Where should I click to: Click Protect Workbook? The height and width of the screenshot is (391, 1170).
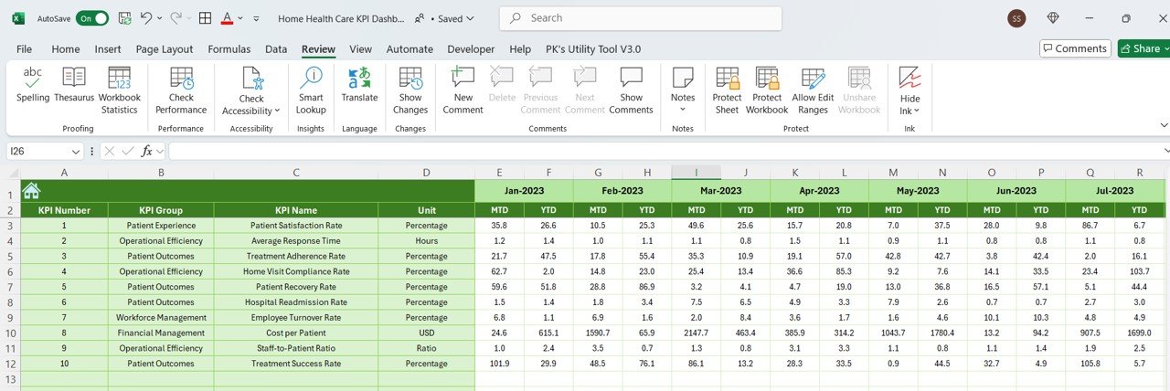[767, 90]
